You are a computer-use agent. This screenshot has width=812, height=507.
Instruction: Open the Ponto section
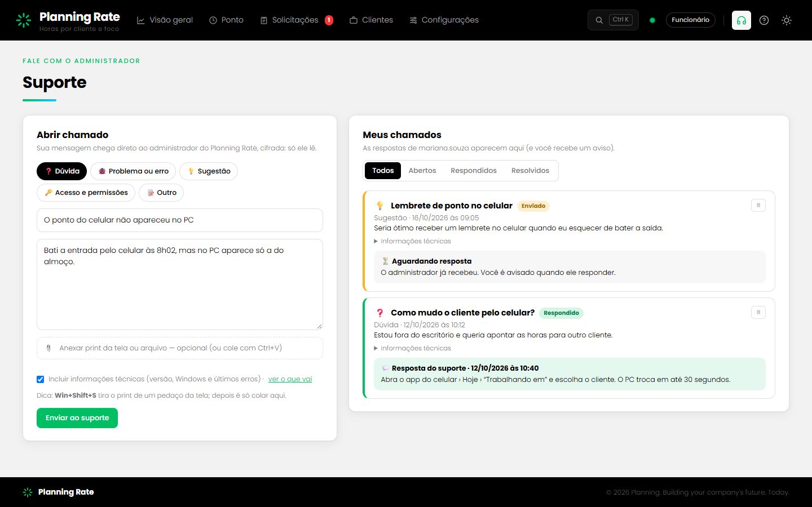point(226,20)
